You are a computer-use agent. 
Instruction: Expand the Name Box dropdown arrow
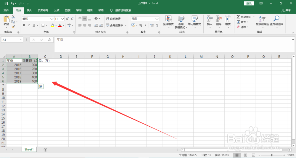tap(21, 40)
